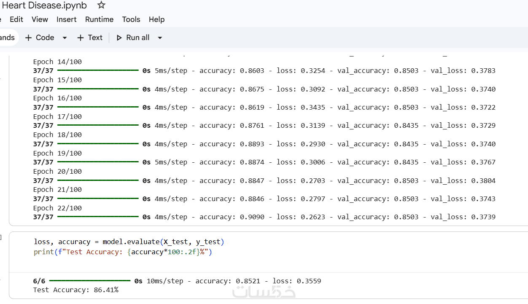Insert a new text cell

coord(90,38)
